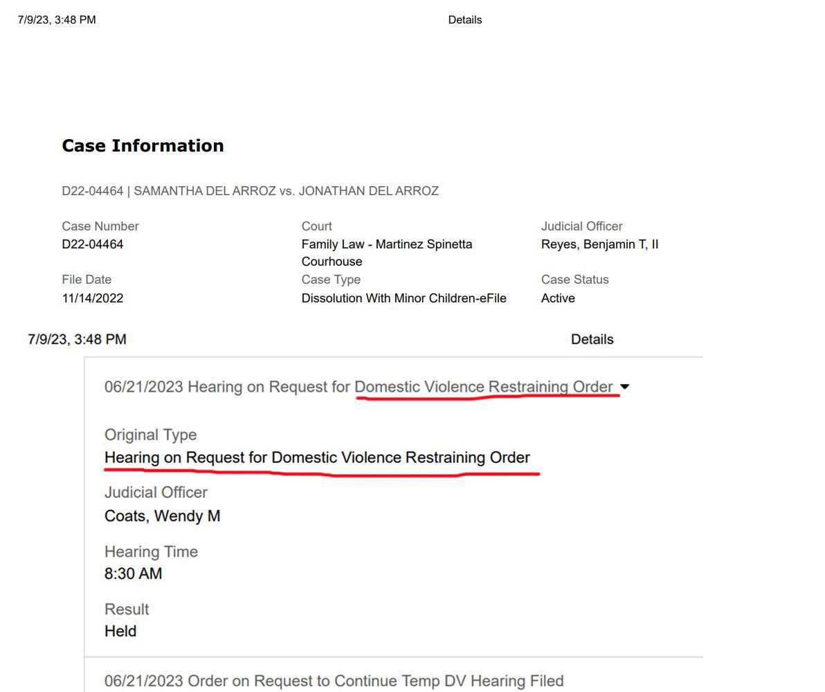
Task: Click the 8:30 AM hearing time
Action: (x=133, y=574)
